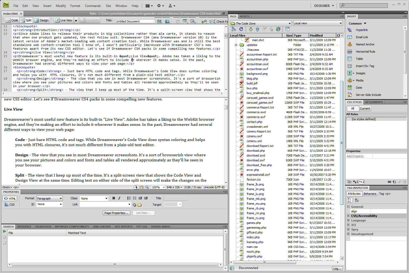409x273 pixels.
Task: Show CSS properties in A-Z list view
Action: pos(355,182)
